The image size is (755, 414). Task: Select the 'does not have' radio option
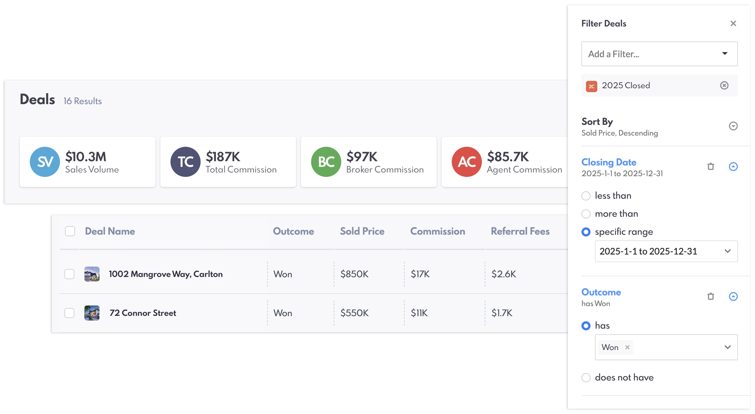pos(586,378)
